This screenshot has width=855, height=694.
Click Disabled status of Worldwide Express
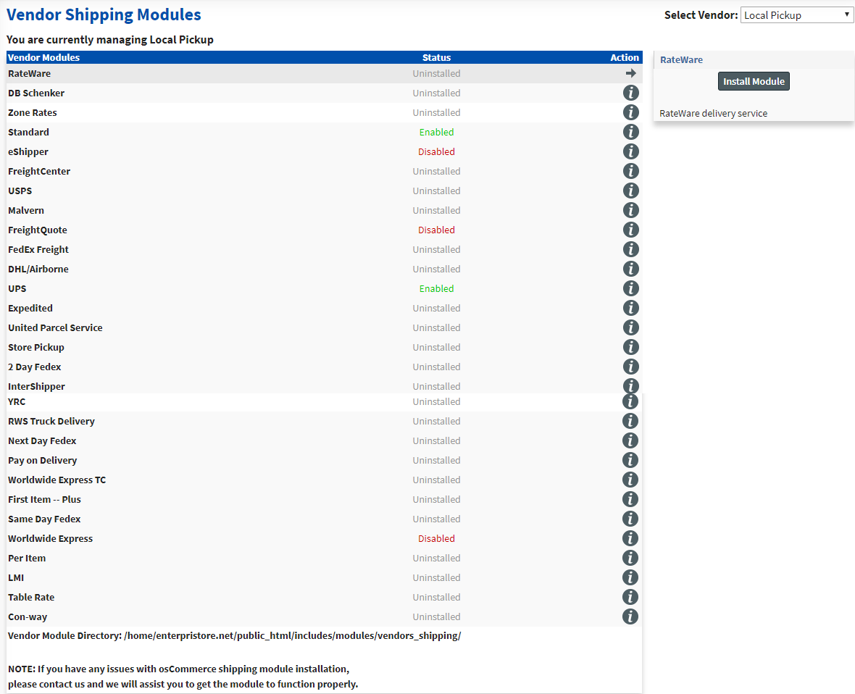436,539
